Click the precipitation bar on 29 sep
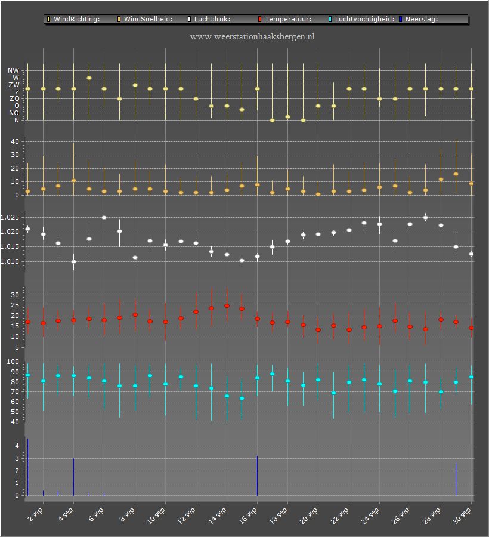 (456, 480)
